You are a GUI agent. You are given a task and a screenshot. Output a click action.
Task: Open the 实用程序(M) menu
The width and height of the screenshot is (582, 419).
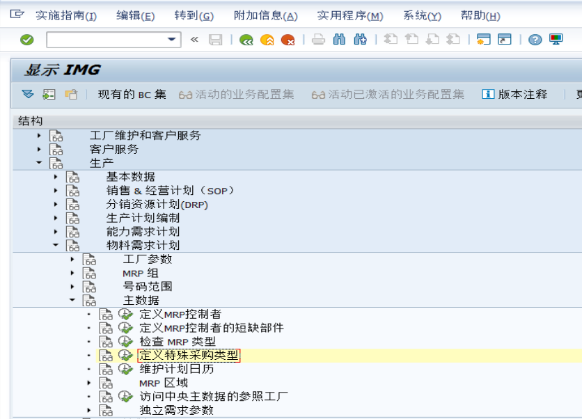(350, 15)
